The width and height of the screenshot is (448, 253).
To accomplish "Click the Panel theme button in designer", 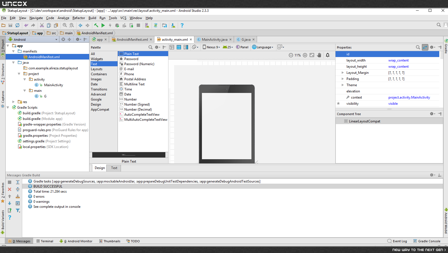I will 242,47.
